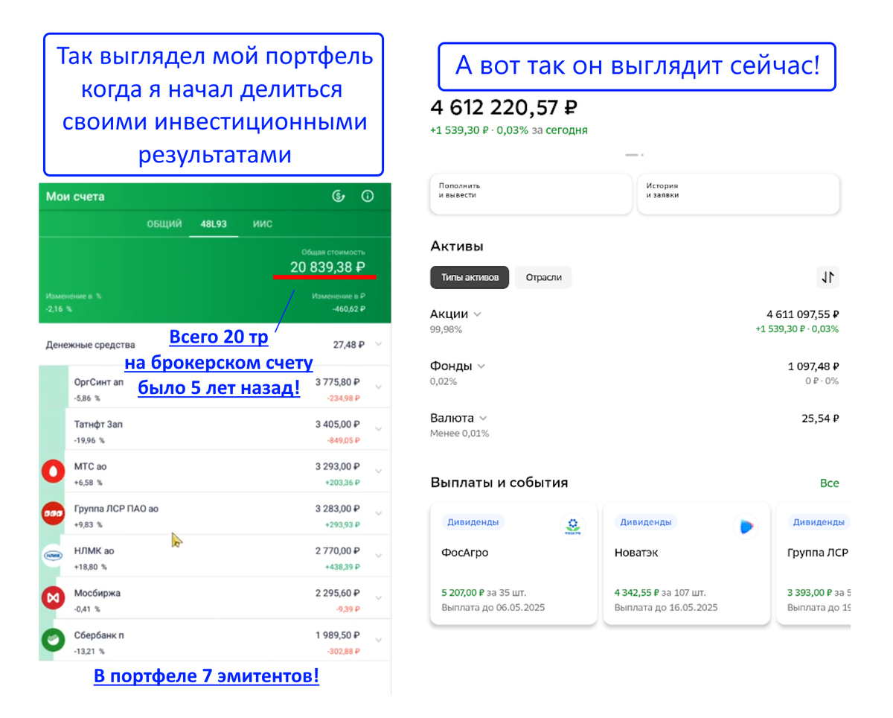The height and width of the screenshot is (718, 893).
Task: Click the ОргСинт ап value 3 775,80 ₽
Action: tap(338, 382)
